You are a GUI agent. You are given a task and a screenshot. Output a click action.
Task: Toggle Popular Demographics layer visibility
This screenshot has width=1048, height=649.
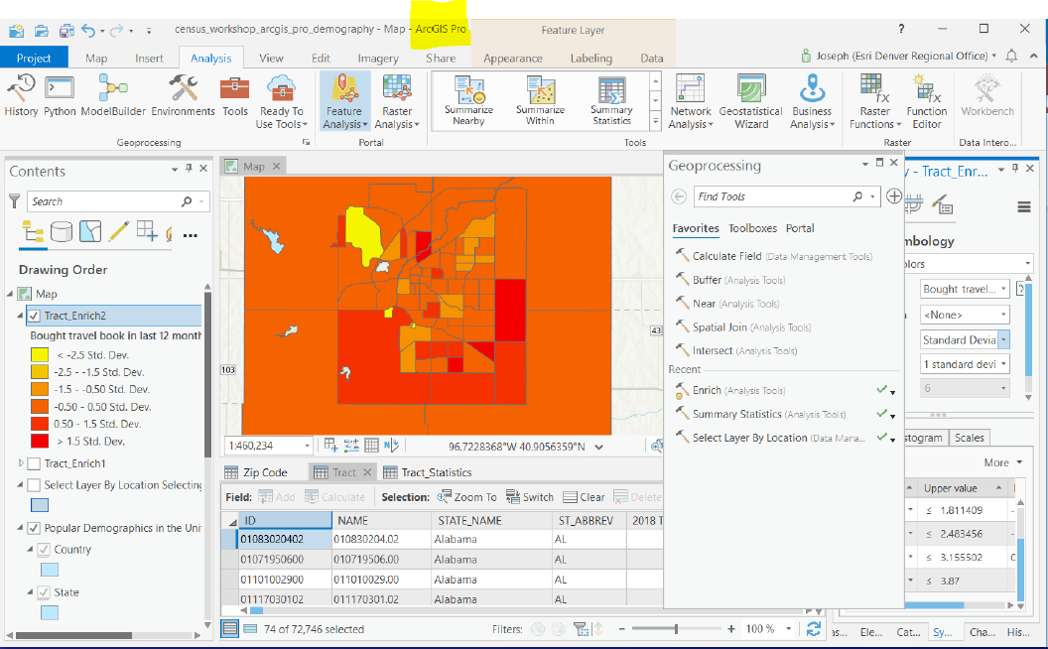point(34,528)
